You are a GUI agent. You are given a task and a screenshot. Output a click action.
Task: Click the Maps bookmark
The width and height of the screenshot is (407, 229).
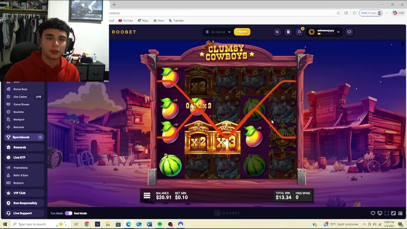[x=143, y=20]
